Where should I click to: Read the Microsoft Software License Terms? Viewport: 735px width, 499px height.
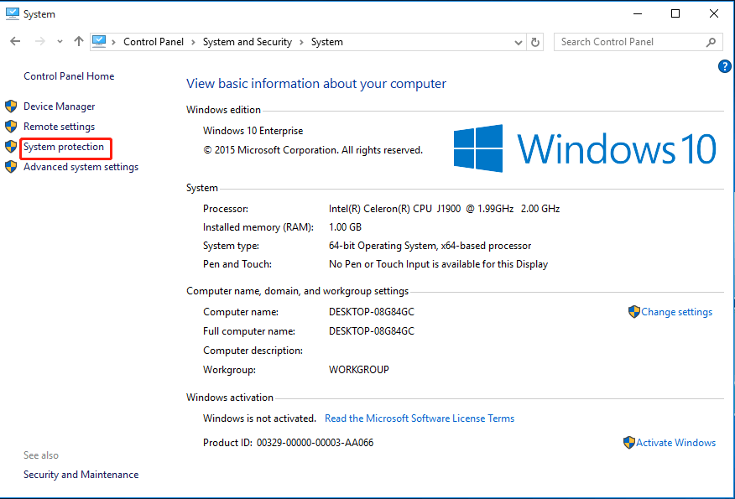click(x=419, y=418)
